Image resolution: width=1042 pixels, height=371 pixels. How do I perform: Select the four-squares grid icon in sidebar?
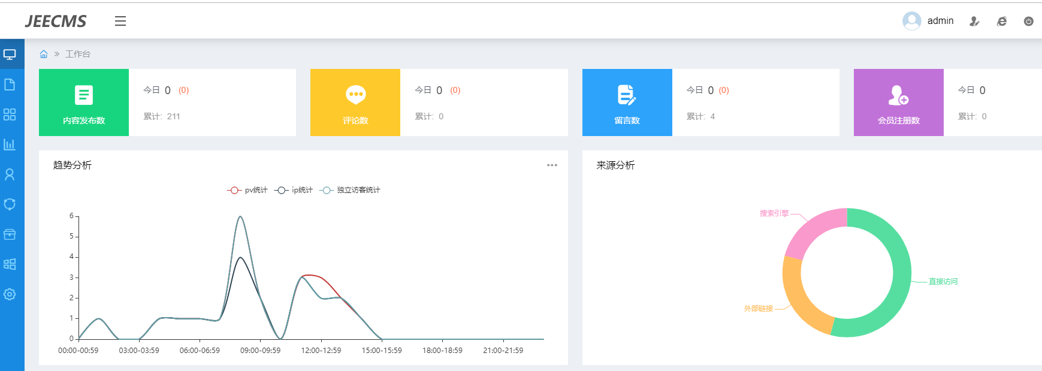(10, 114)
